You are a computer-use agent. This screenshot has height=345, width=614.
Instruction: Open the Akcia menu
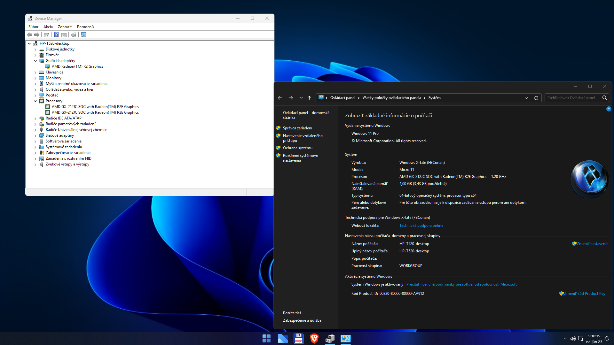click(x=48, y=27)
